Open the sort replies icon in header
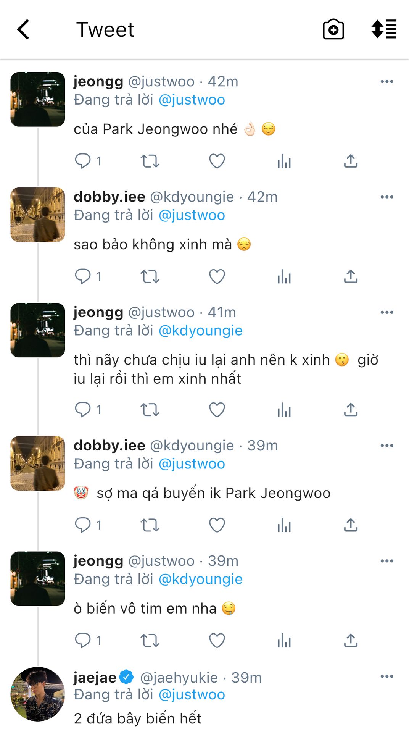This screenshot has width=409, height=733. [384, 29]
